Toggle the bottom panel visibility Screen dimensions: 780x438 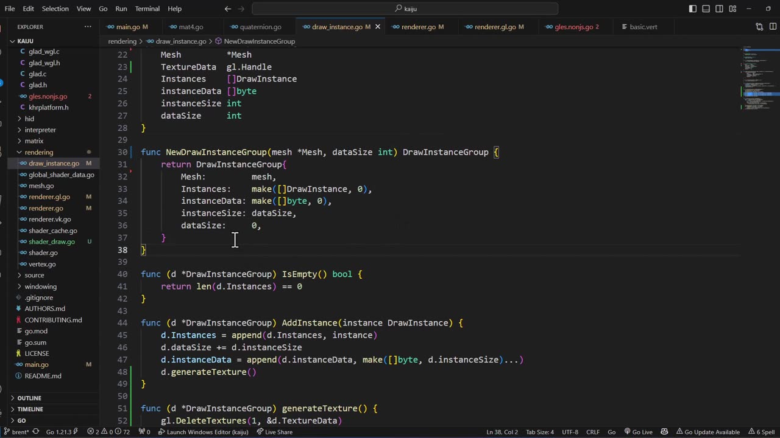point(706,9)
